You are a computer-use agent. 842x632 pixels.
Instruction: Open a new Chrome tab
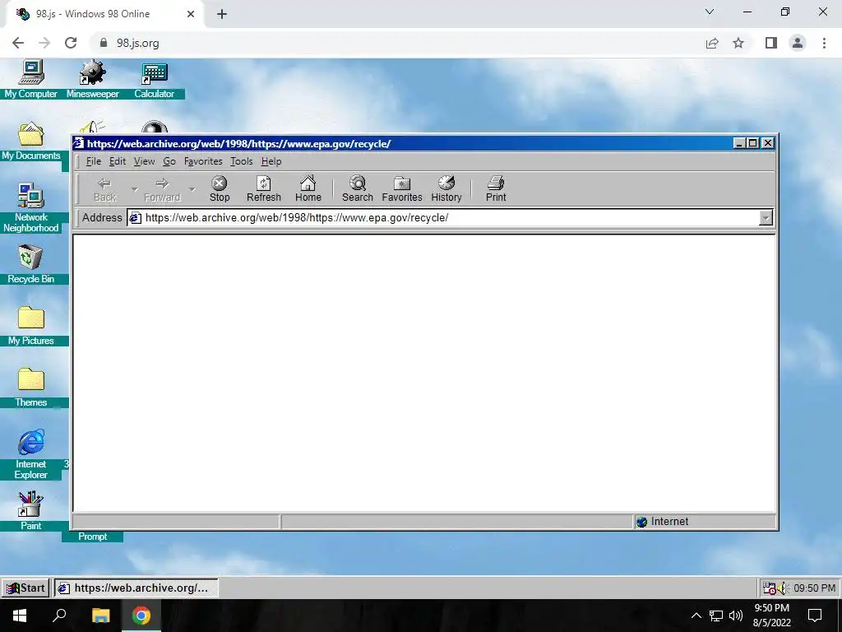click(x=222, y=15)
